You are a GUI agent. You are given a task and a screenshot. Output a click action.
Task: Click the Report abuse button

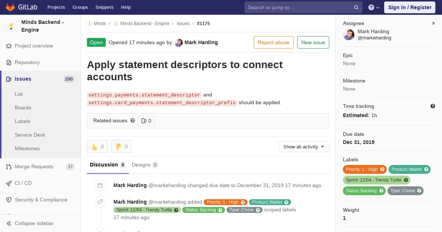274,42
